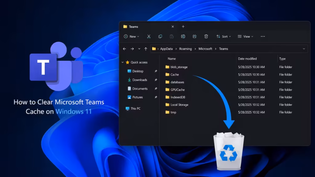Screen dimensions: 315x177
Task: Click the folder icon in address bar
Action: pos(154,49)
